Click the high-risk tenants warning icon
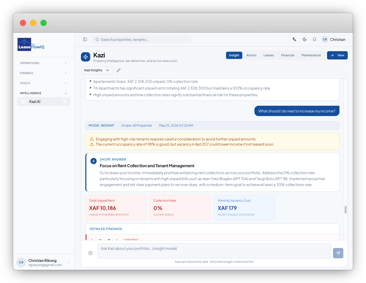This screenshot has width=366, height=283. click(92, 139)
